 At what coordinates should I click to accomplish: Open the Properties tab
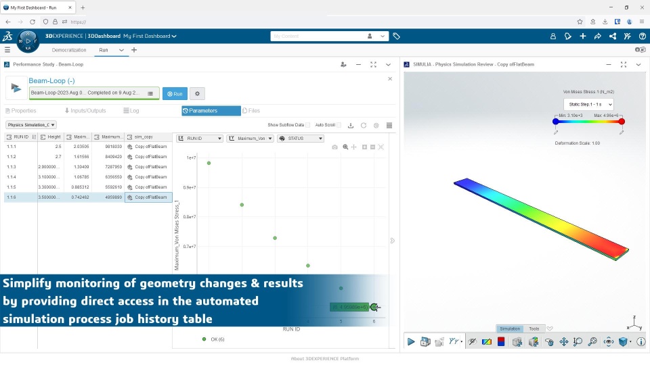click(x=21, y=110)
